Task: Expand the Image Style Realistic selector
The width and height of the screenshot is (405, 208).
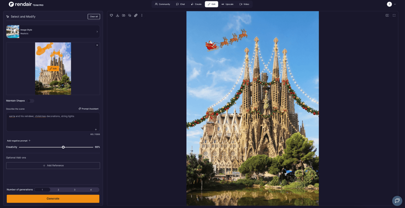Action: coord(53,32)
